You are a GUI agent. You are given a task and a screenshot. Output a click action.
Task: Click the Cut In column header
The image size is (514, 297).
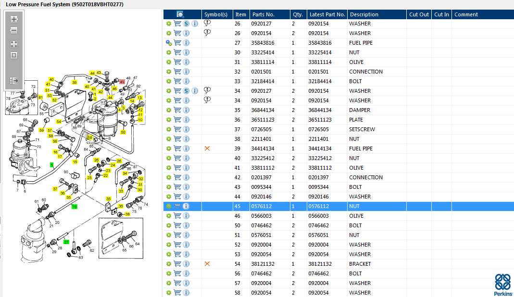tap(441, 14)
